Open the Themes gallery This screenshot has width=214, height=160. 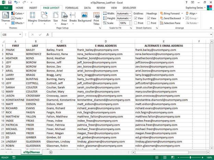pyautogui.click(x=5, y=17)
